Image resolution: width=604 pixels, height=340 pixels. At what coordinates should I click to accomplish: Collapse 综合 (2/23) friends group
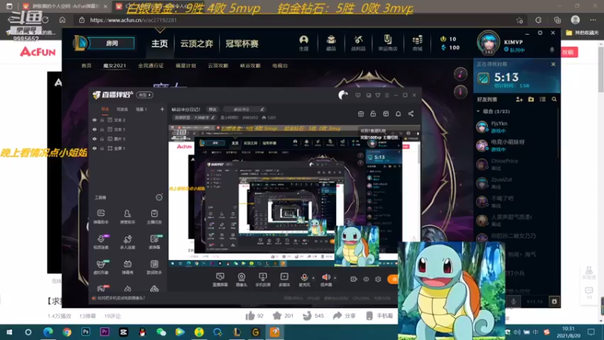479,111
